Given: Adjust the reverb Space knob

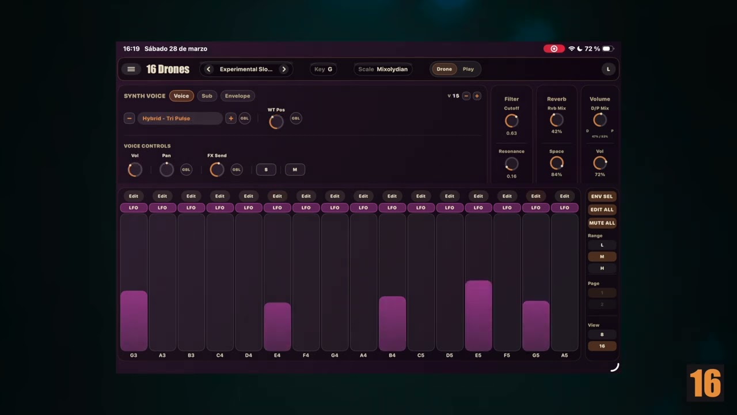Looking at the screenshot, I should click(x=556, y=163).
